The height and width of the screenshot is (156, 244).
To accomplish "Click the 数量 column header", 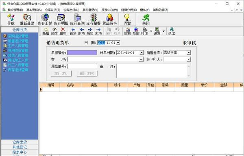I will click(x=185, y=85).
